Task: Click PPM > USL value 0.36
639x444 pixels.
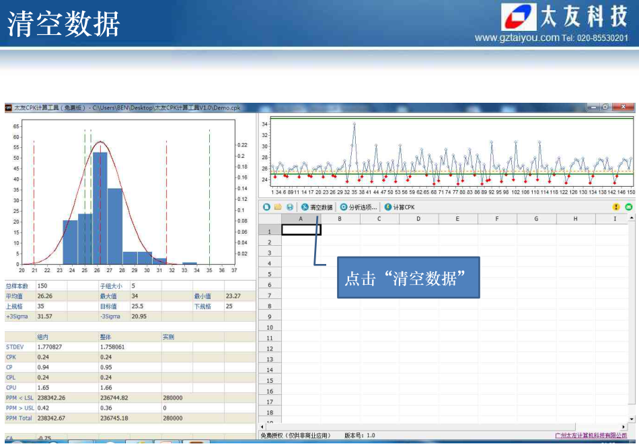Action: coord(106,408)
